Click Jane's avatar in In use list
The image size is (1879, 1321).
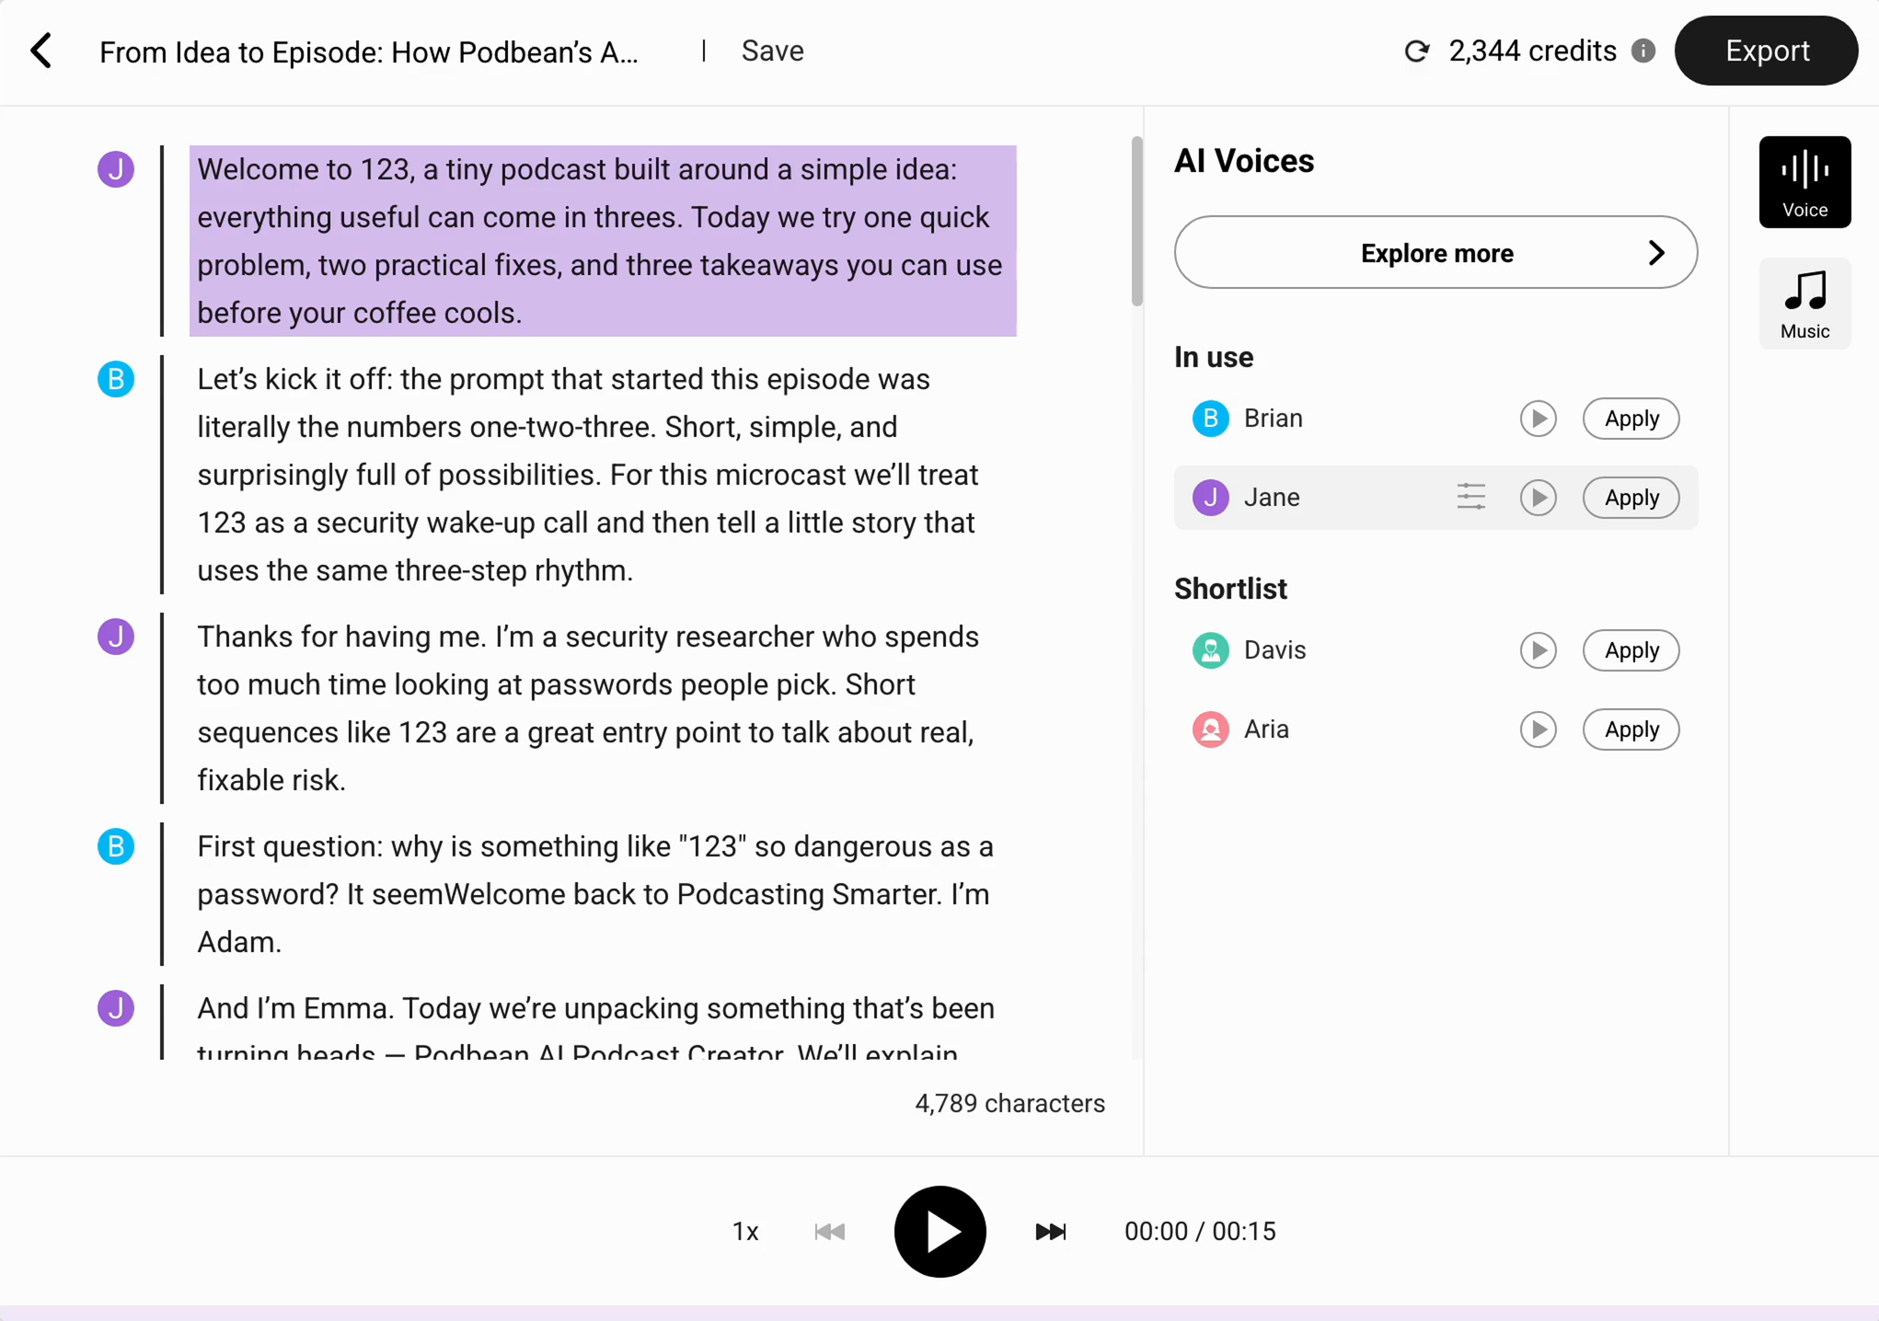tap(1210, 498)
